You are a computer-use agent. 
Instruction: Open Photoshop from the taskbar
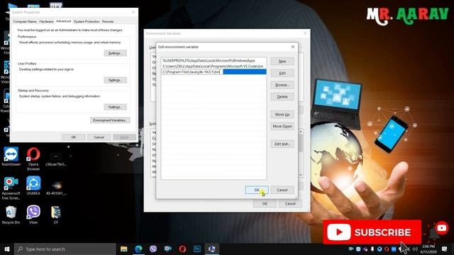[197, 249]
